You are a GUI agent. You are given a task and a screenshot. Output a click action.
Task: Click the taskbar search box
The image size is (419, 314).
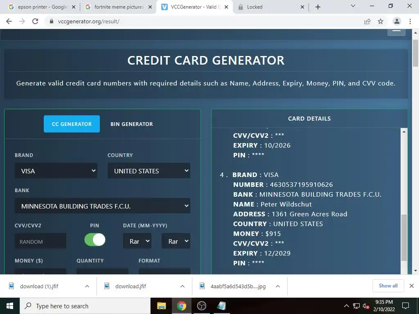coord(85,306)
